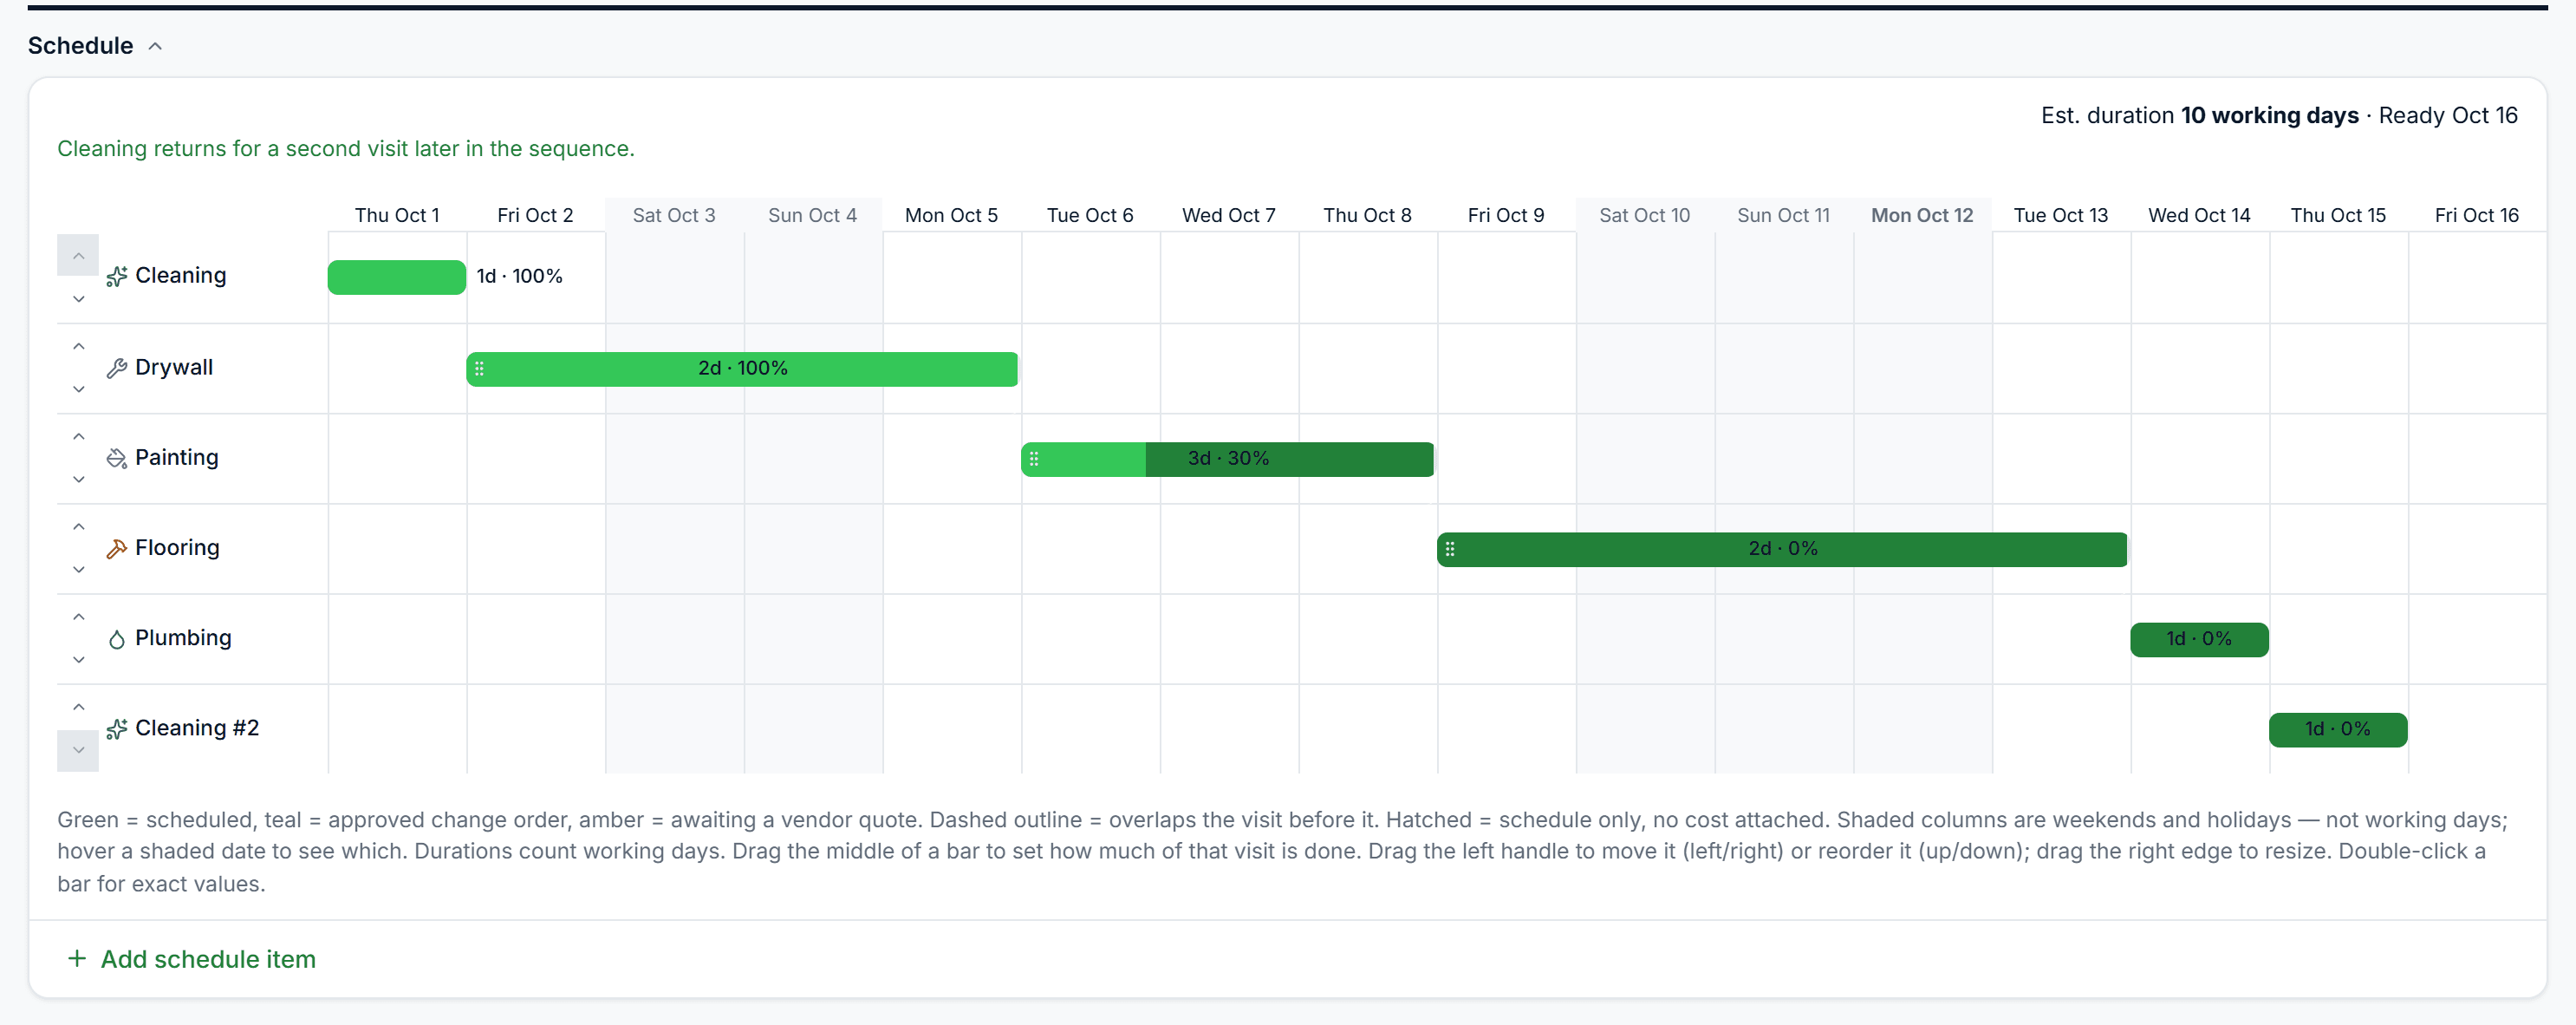Move Drywall row down arrow
Viewport: 2576px width, 1025px height.
pos(78,388)
